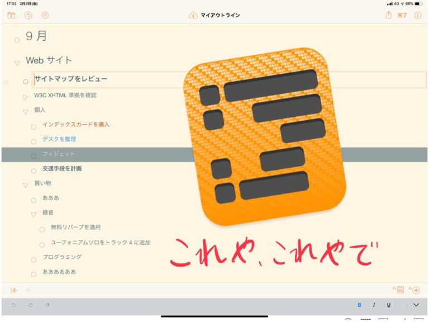
Task: Tap status circle of プログラミング row
Action: pyautogui.click(x=34, y=259)
